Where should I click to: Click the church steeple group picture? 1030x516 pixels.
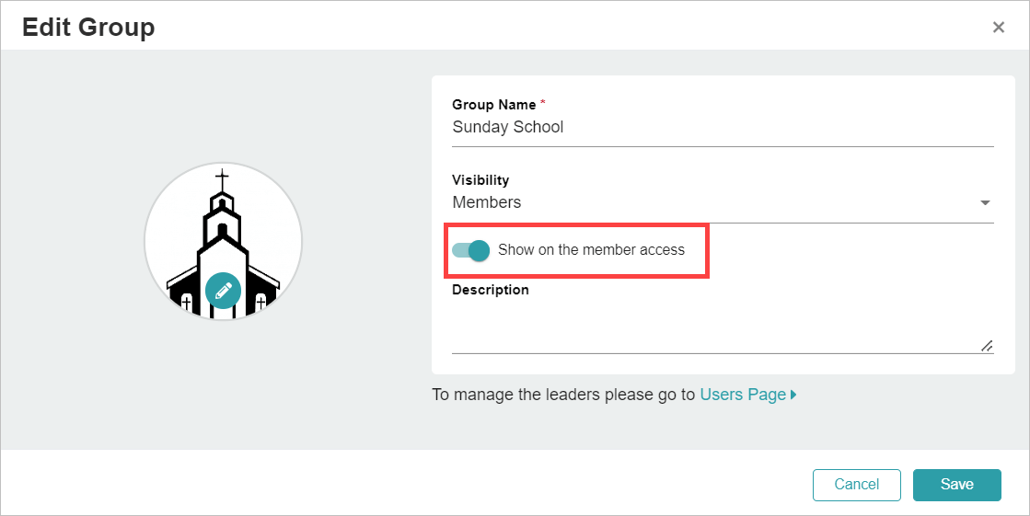(224, 242)
